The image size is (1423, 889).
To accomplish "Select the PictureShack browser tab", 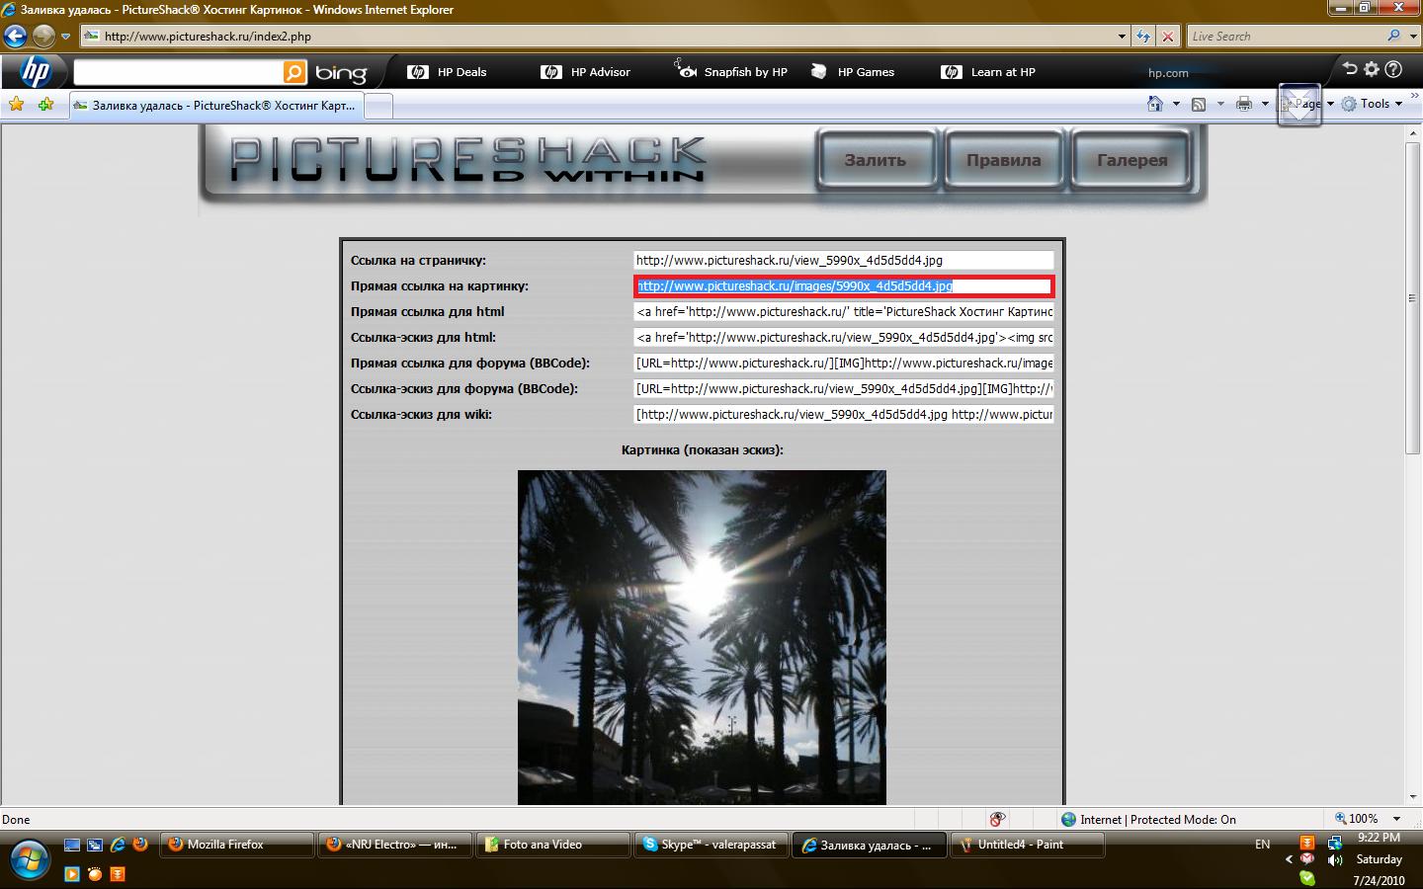I will click(216, 105).
